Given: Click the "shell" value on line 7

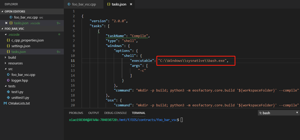Looking at the screenshot, I should (129, 41).
